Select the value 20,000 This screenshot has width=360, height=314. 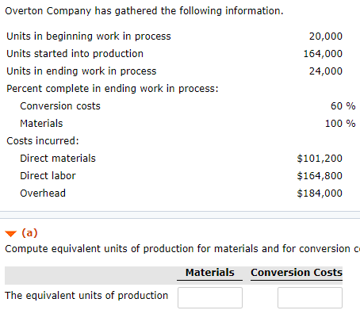coord(326,36)
